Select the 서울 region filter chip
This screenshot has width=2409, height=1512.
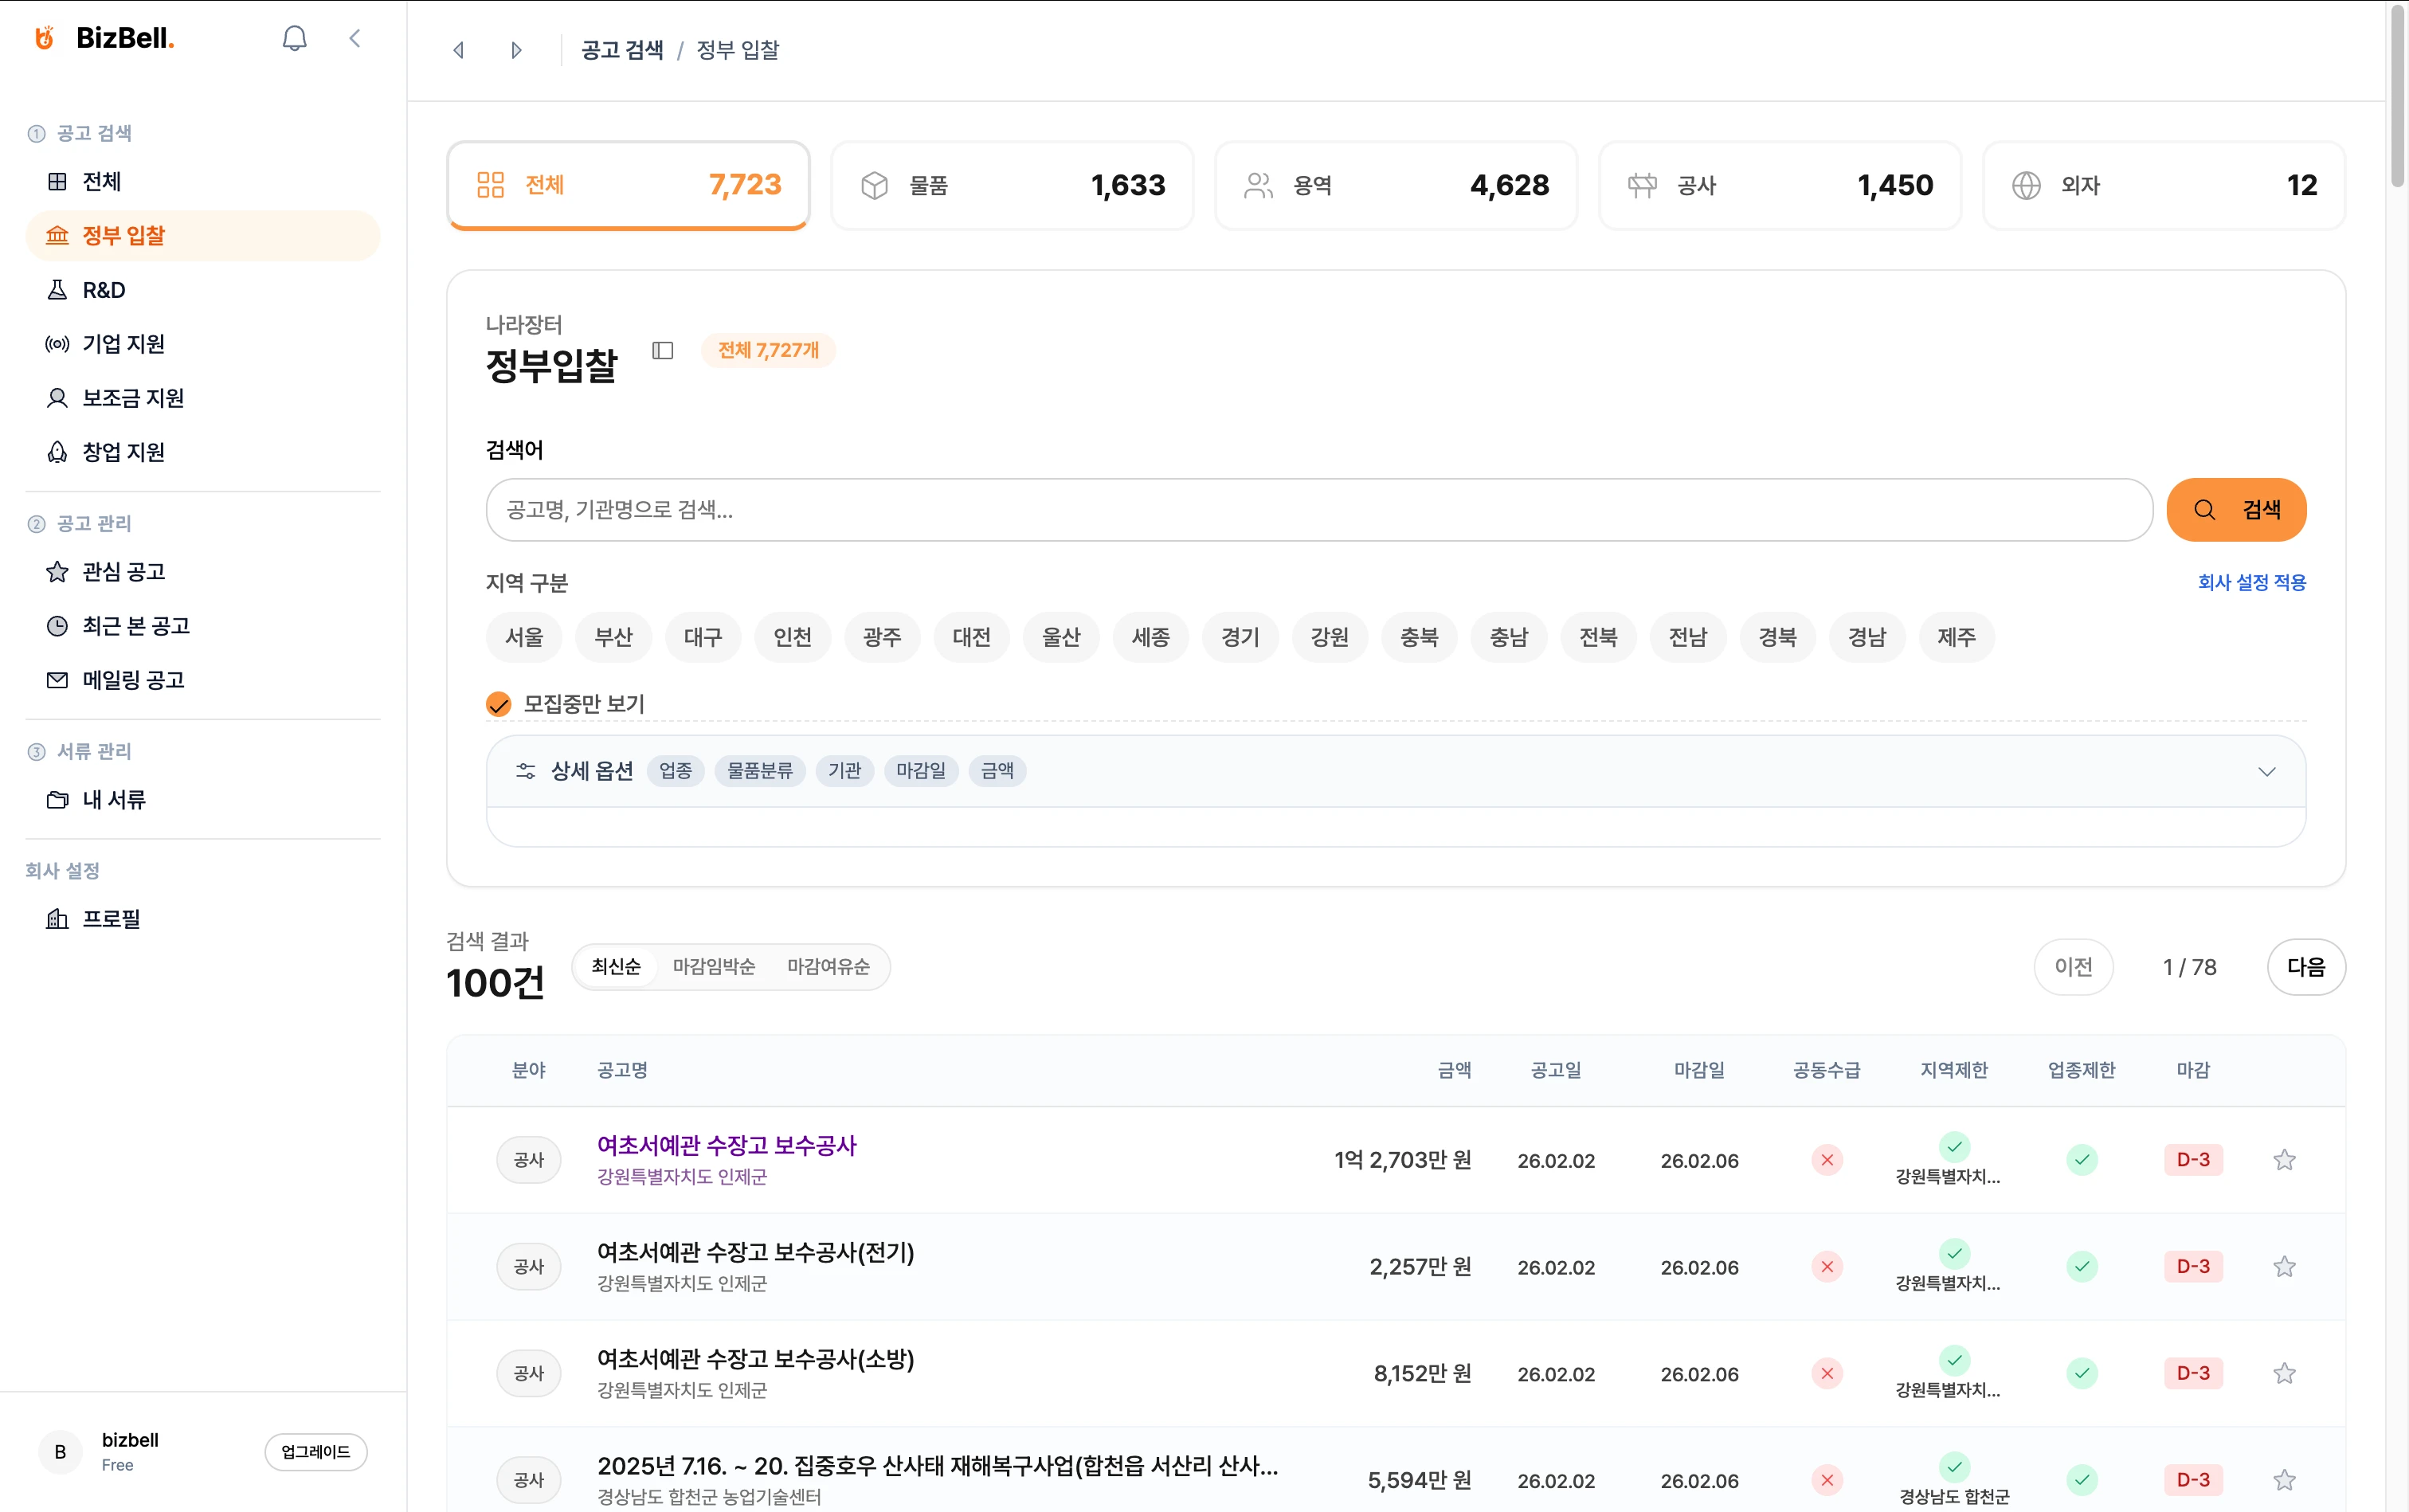[524, 637]
